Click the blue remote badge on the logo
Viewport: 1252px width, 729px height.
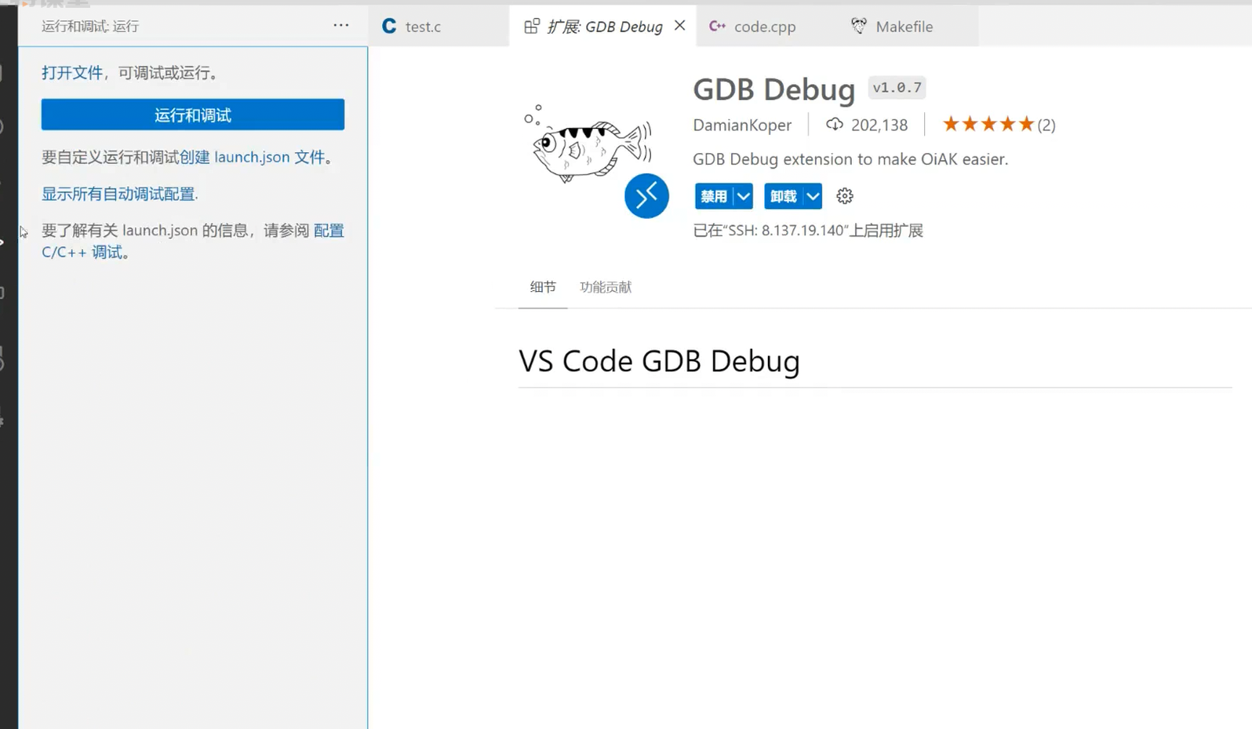[646, 196]
